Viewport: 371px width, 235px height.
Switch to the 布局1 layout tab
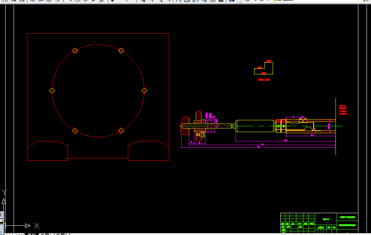46,234
